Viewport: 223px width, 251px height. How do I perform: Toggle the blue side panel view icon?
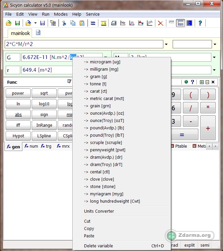[x=189, y=23]
